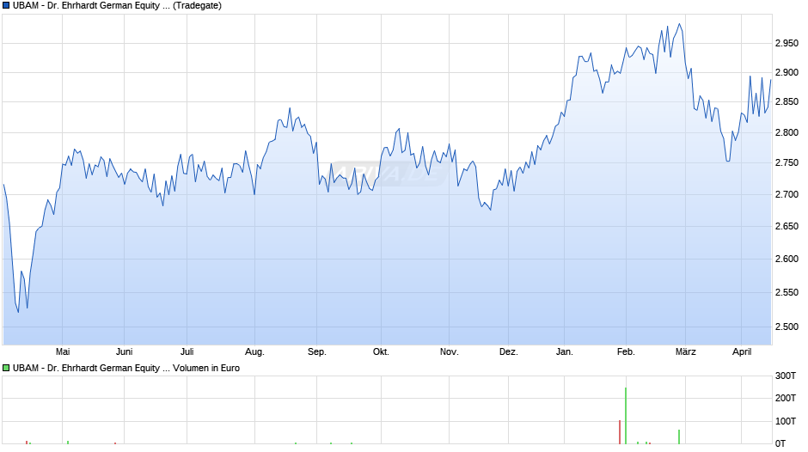
Task: Click the 'Okt.' month label
Action: (381, 351)
